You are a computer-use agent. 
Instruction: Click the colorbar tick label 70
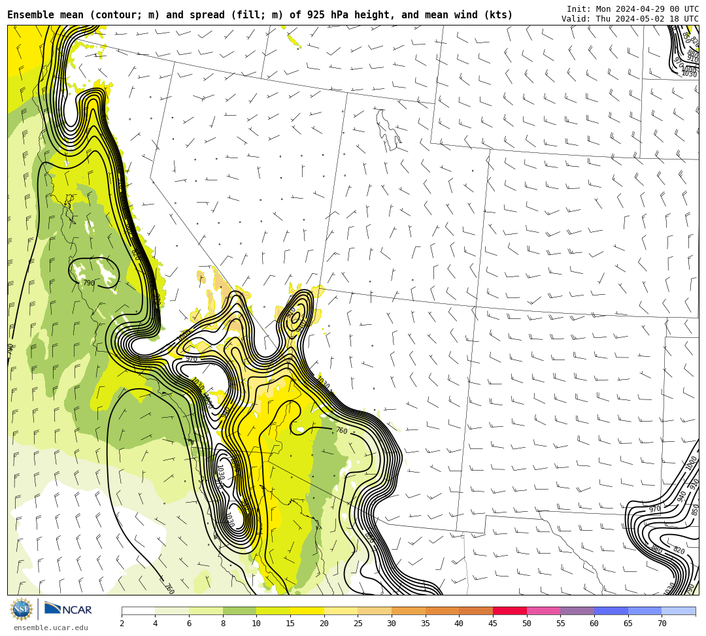pyautogui.click(x=662, y=624)
